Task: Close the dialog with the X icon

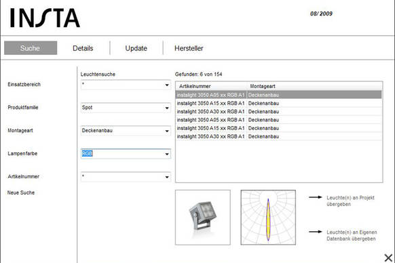Action: (x=388, y=258)
